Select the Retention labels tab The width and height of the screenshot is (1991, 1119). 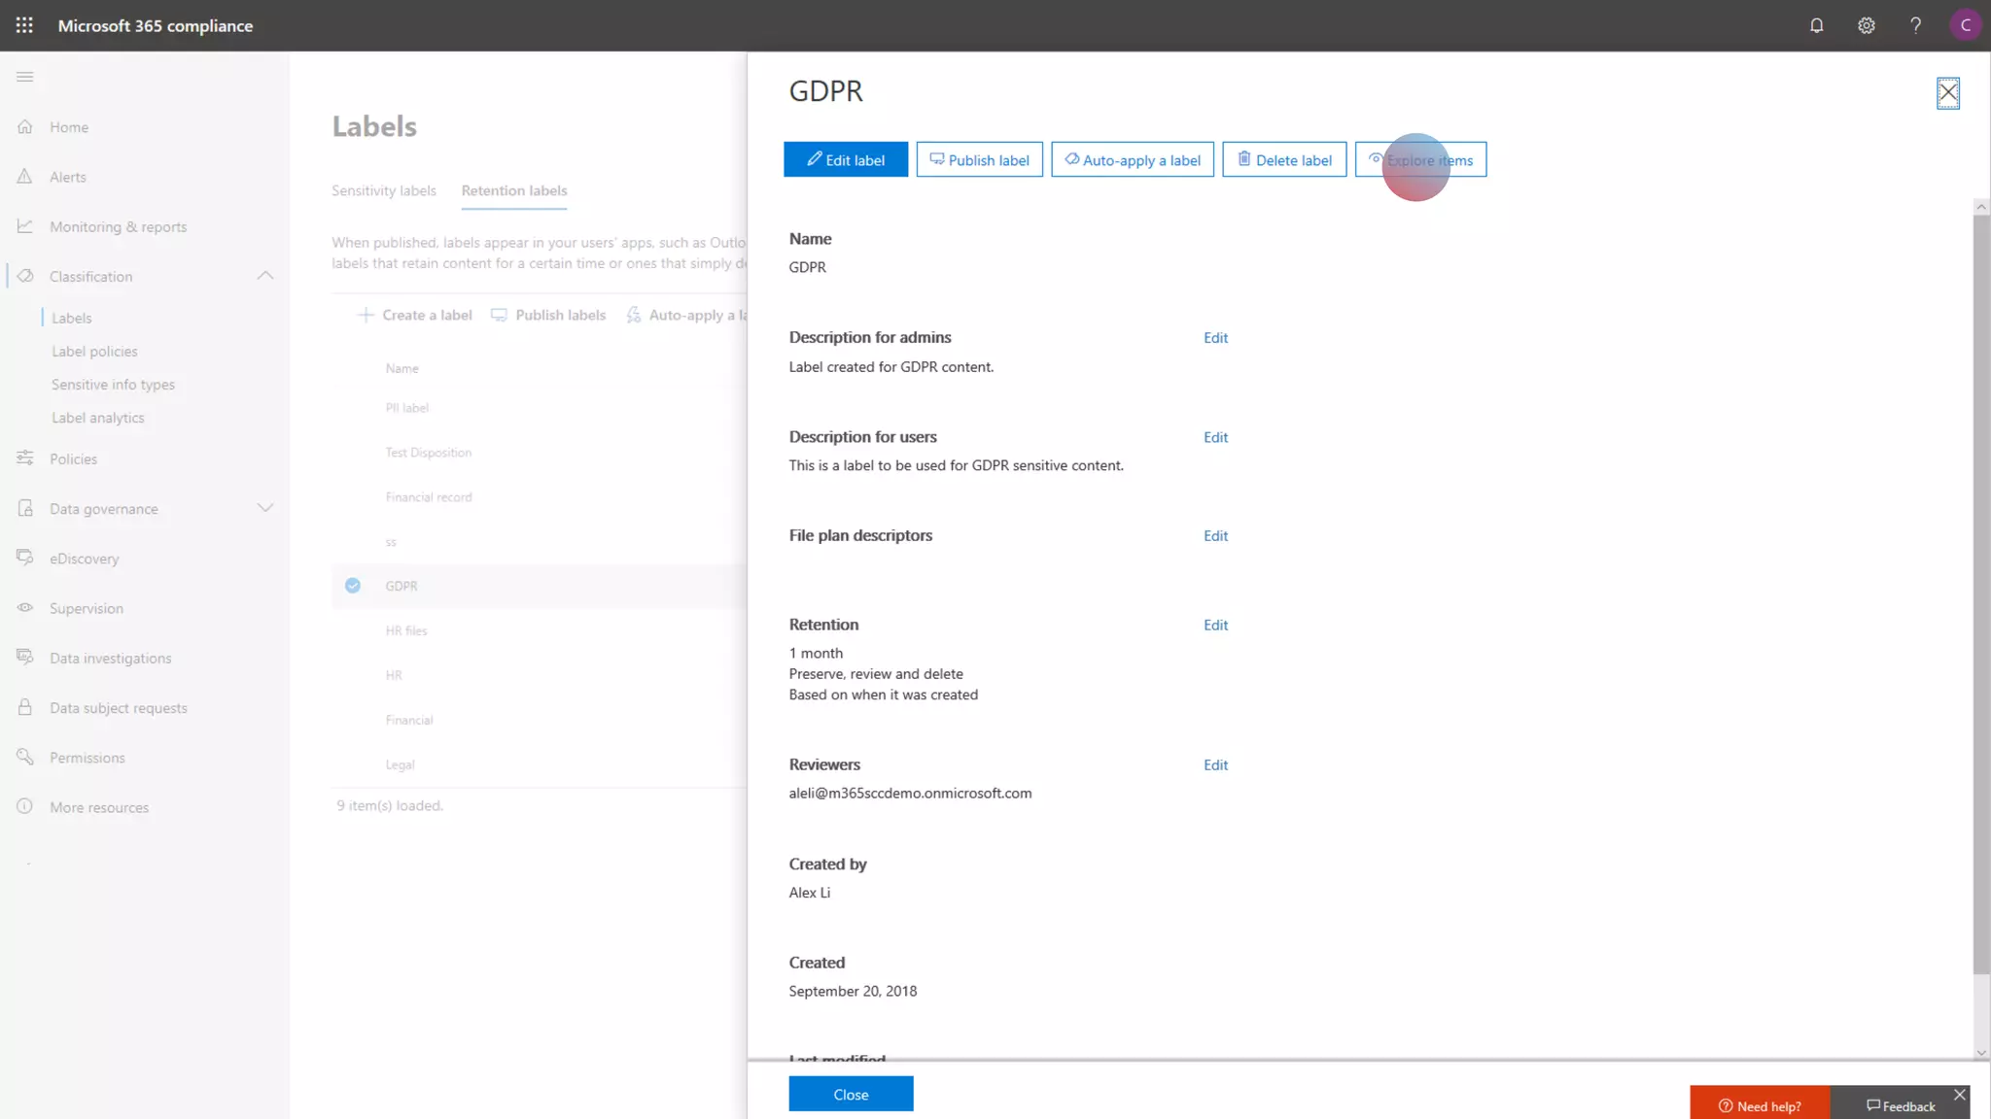514,190
